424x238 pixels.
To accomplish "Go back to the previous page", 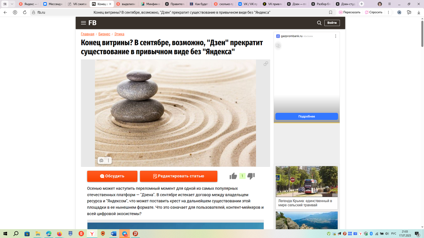I will click(5, 12).
